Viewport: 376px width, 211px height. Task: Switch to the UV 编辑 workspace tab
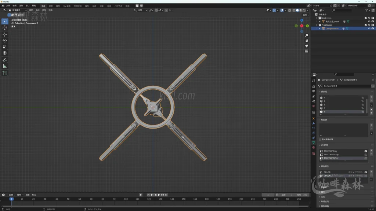67,6
